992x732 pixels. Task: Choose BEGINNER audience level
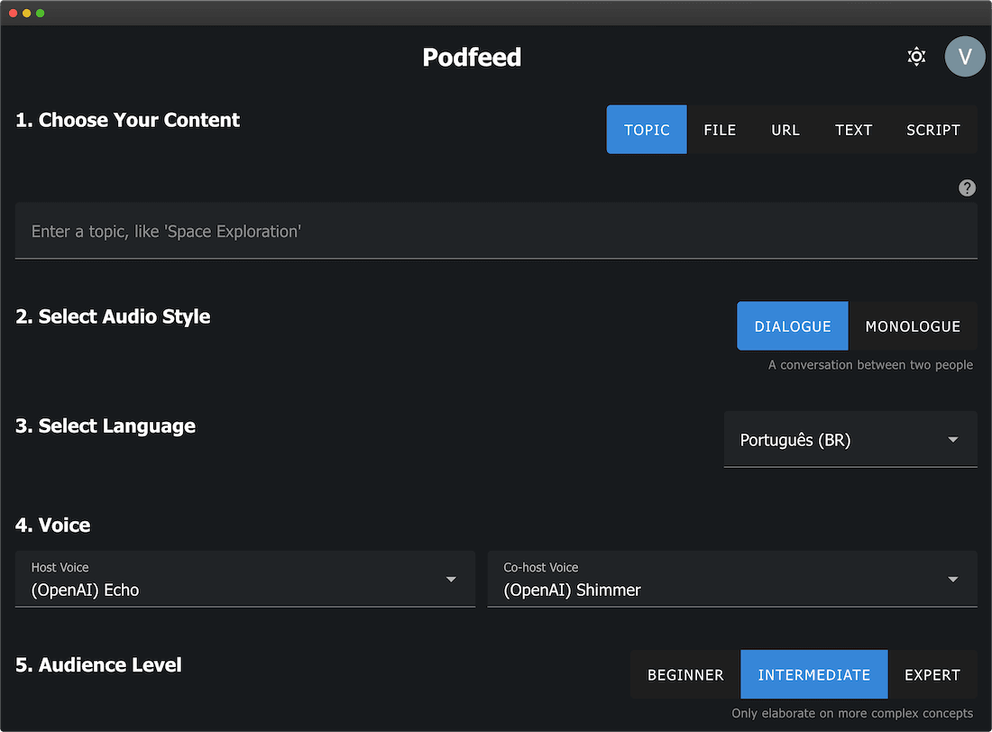[684, 674]
